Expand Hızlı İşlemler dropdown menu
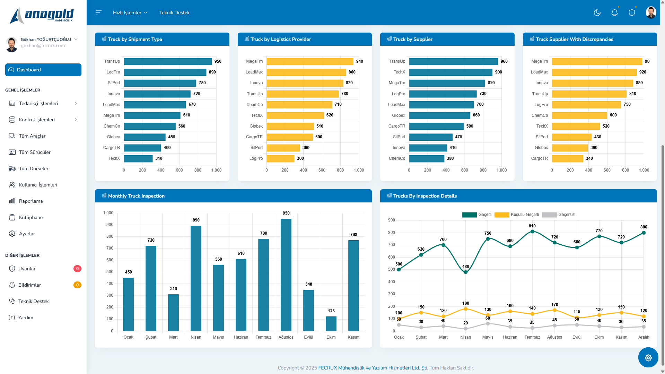 click(130, 12)
